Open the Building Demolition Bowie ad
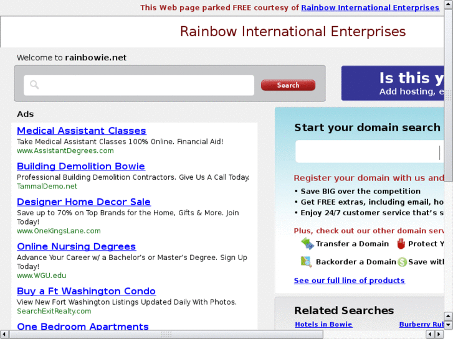 81,166
